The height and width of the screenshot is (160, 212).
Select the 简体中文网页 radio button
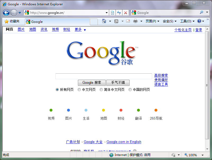click(101, 90)
